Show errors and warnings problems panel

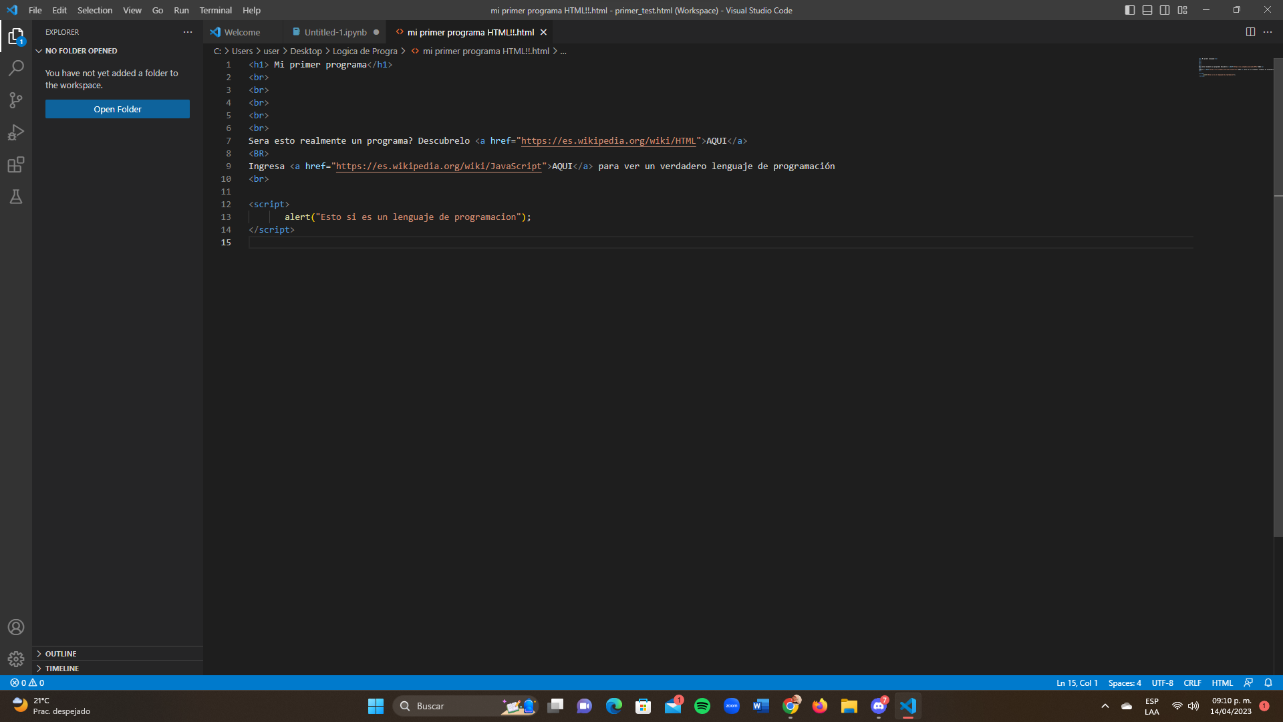27,683
